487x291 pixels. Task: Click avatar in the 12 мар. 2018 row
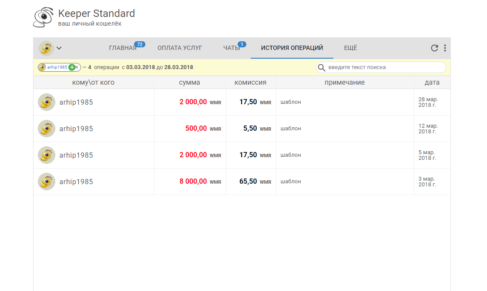(47, 129)
